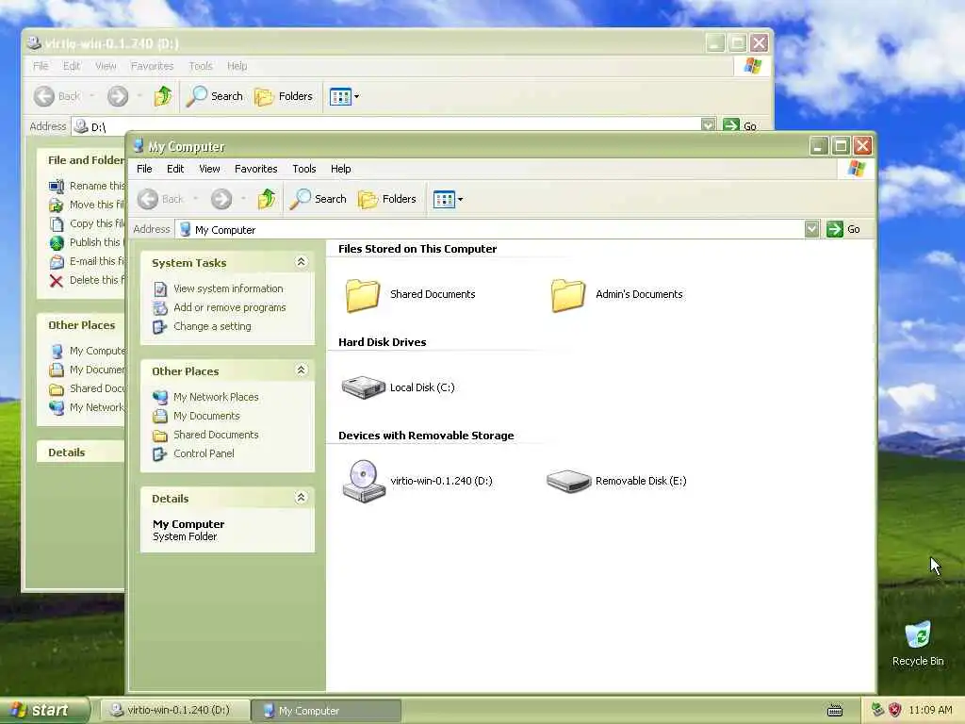The width and height of the screenshot is (965, 724).
Task: Click the 11:09 AM system clock
Action: [x=930, y=710]
